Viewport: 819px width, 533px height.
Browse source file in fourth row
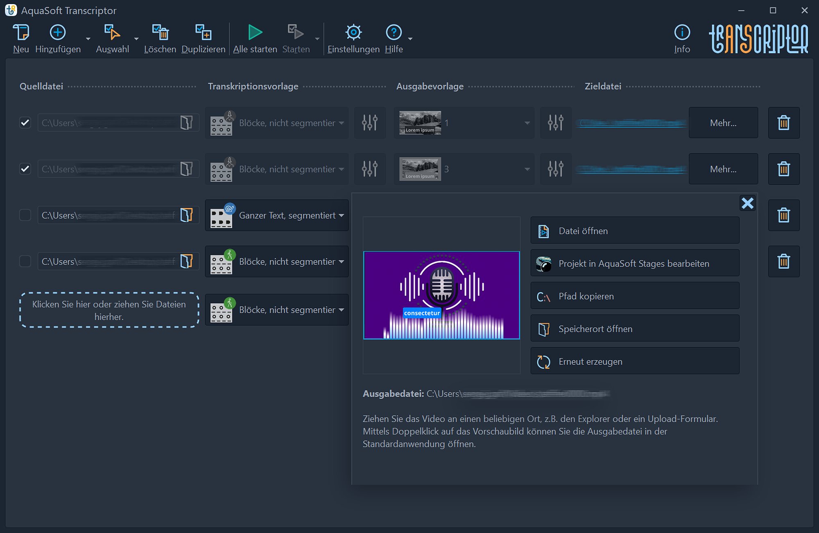coord(187,261)
